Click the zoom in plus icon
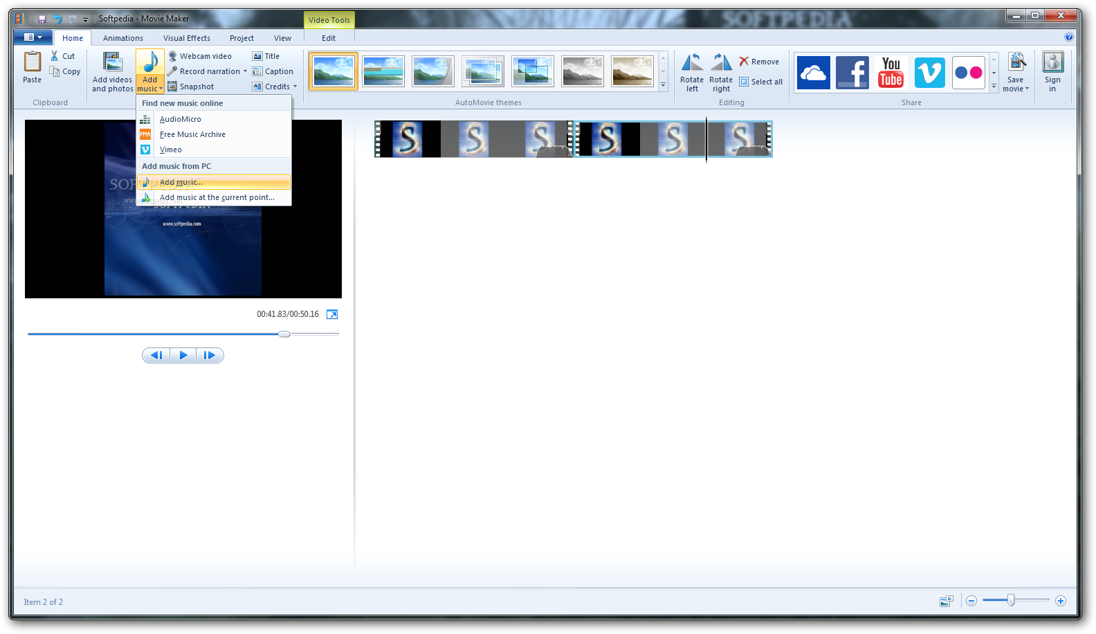This screenshot has width=1096, height=634. point(1061,601)
